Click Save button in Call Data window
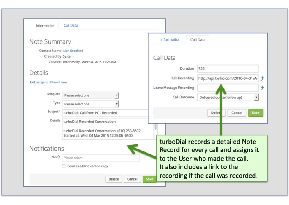The image size is (289, 205). click(x=255, y=113)
